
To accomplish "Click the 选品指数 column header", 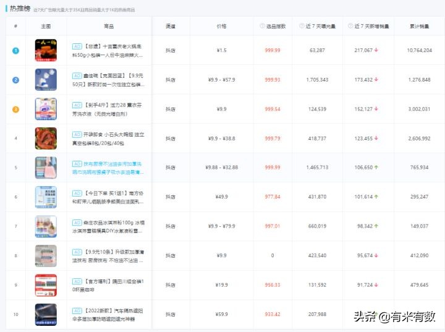I will pyautogui.click(x=276, y=26).
